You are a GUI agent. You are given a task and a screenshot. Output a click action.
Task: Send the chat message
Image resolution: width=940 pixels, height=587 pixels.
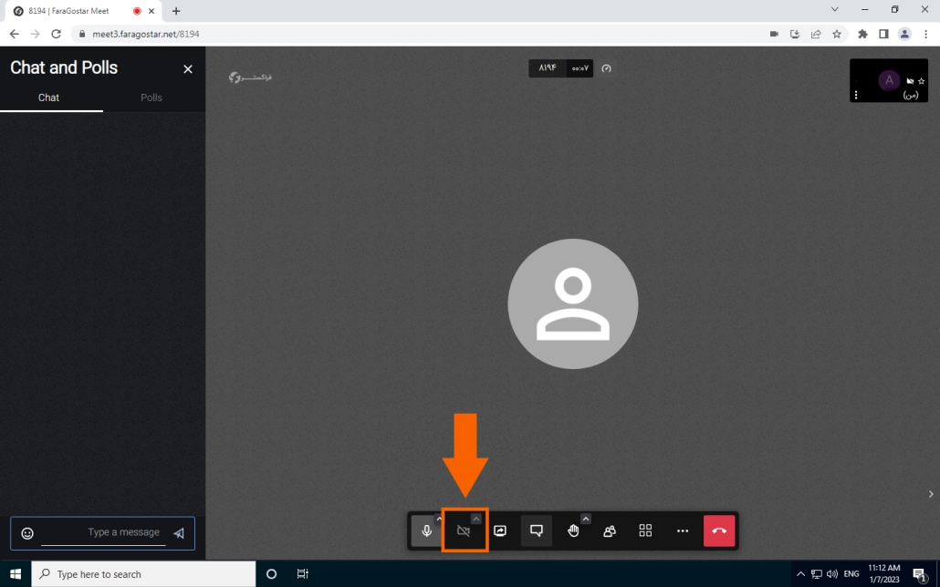tap(179, 533)
